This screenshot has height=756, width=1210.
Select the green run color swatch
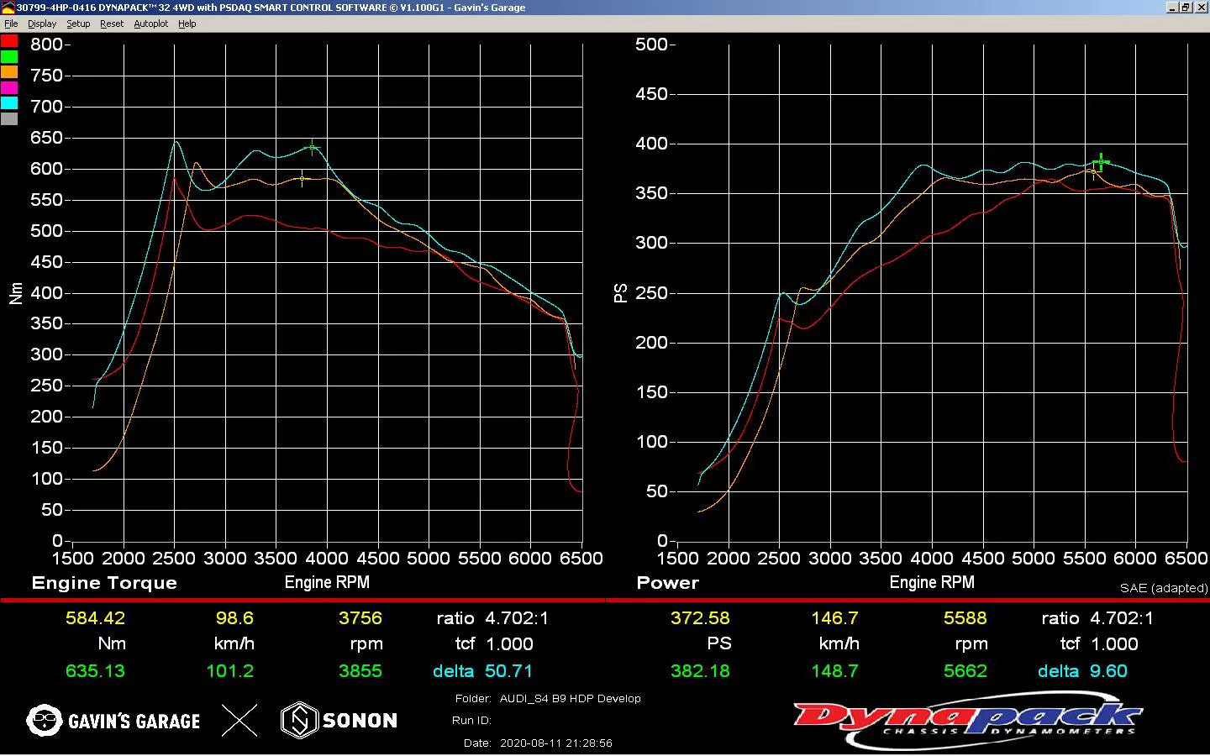tap(9, 57)
